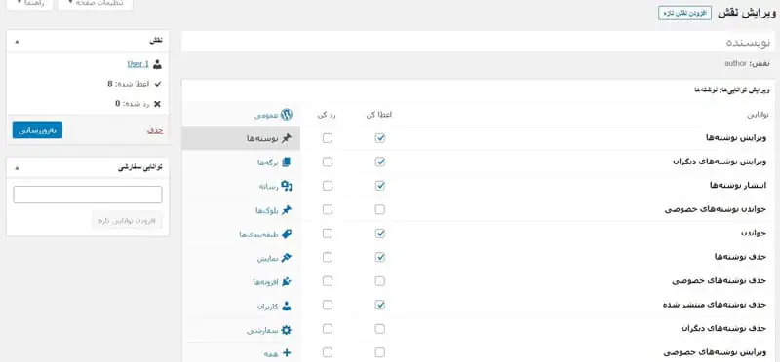The height and width of the screenshot is (362, 780).
Task: Check grant for حذف نوشته‌های خصوصی
Action: pos(380,281)
